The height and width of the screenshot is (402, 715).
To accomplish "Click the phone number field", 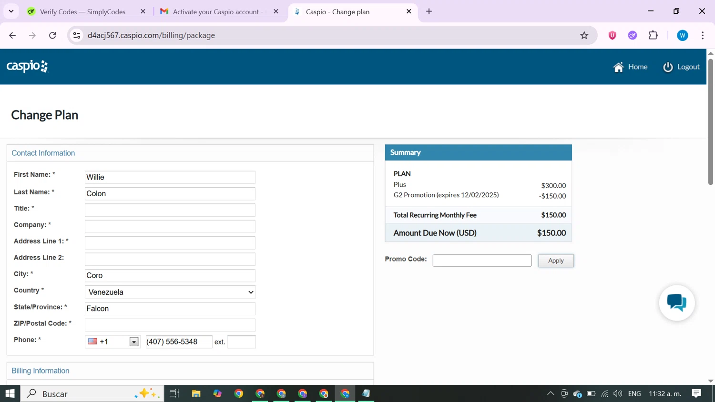I will pos(179,342).
